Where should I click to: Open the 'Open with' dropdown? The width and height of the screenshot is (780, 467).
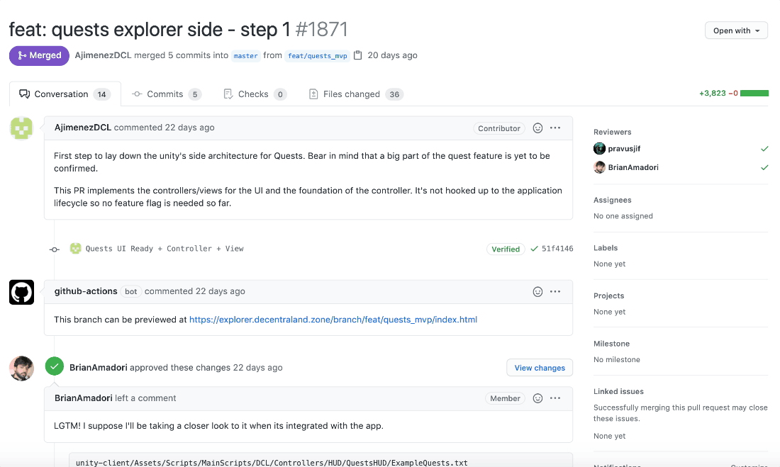(x=736, y=30)
